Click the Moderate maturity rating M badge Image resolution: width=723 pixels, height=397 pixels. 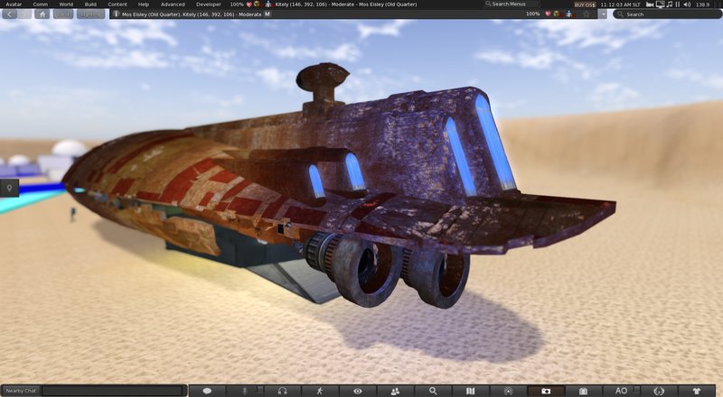click(x=267, y=14)
